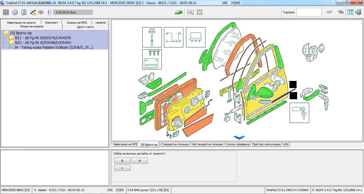
Task: Expand the BZ1 - ab Fg-Nr A265576 node
Action: click(x=4, y=38)
